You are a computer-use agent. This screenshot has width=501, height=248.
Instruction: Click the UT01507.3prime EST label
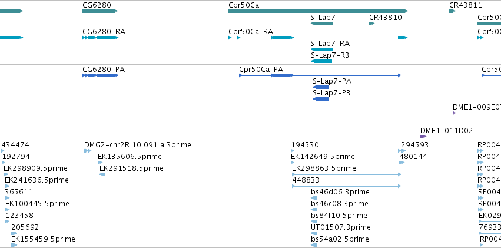(x=341, y=227)
